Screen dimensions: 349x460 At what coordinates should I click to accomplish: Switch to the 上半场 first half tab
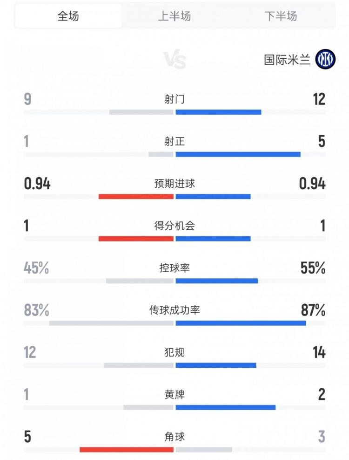174,16
